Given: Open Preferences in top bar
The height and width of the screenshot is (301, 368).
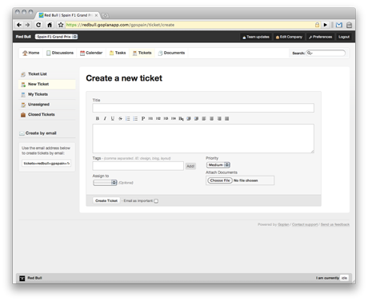Looking at the screenshot, I should coord(321,37).
